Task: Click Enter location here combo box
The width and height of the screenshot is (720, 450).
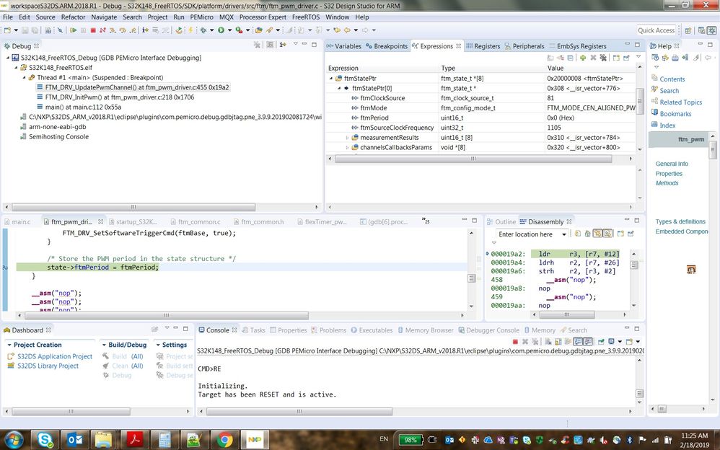Action: (x=532, y=234)
